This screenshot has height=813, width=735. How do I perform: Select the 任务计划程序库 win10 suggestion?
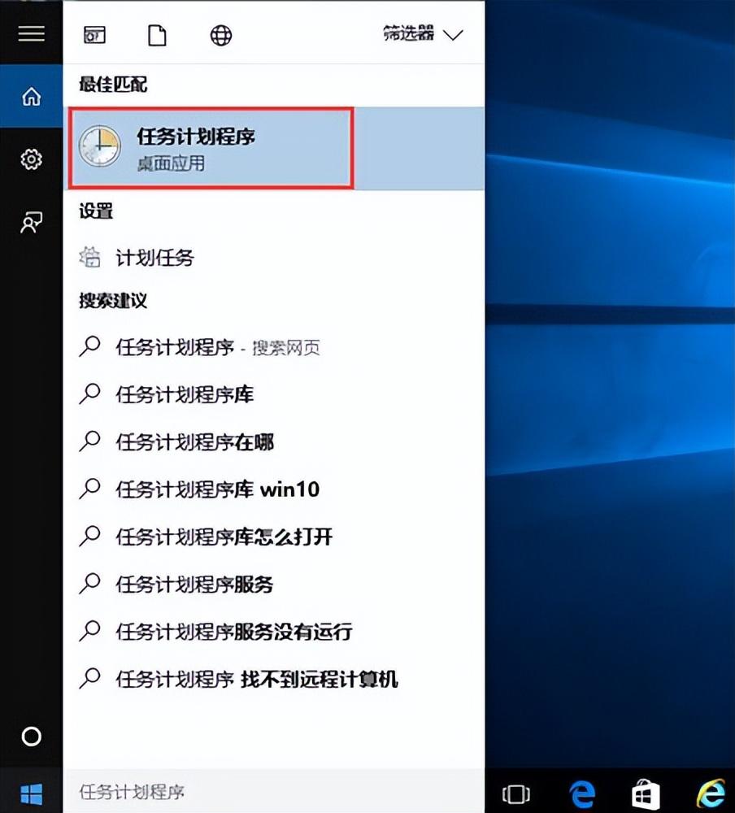[214, 489]
